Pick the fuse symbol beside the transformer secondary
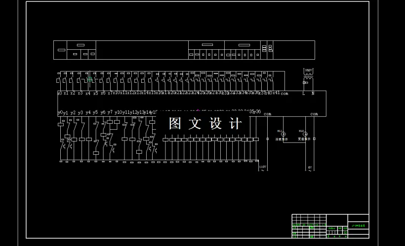The image size is (405, 246). tap(305, 83)
